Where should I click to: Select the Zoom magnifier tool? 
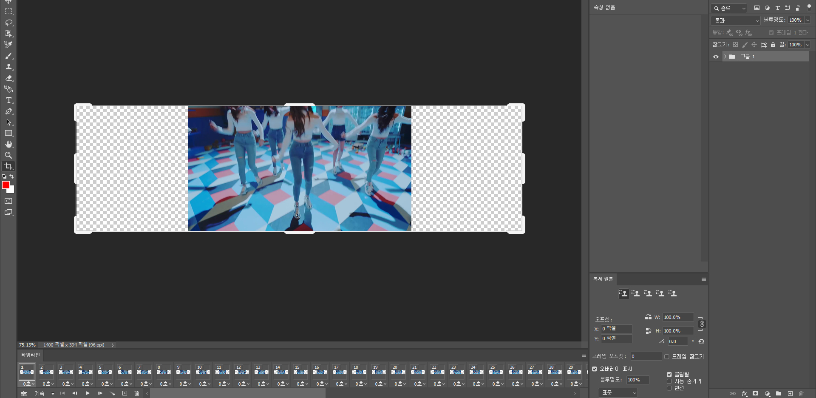click(x=8, y=155)
